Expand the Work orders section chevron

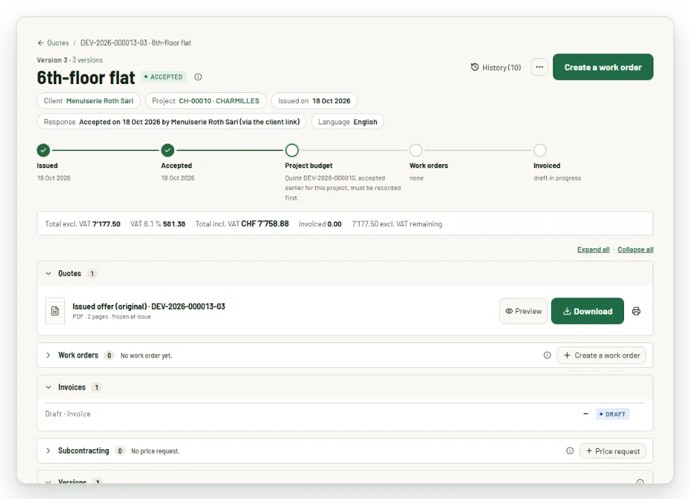click(49, 355)
